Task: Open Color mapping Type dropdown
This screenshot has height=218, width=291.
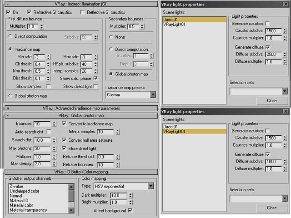Action: pos(124,186)
